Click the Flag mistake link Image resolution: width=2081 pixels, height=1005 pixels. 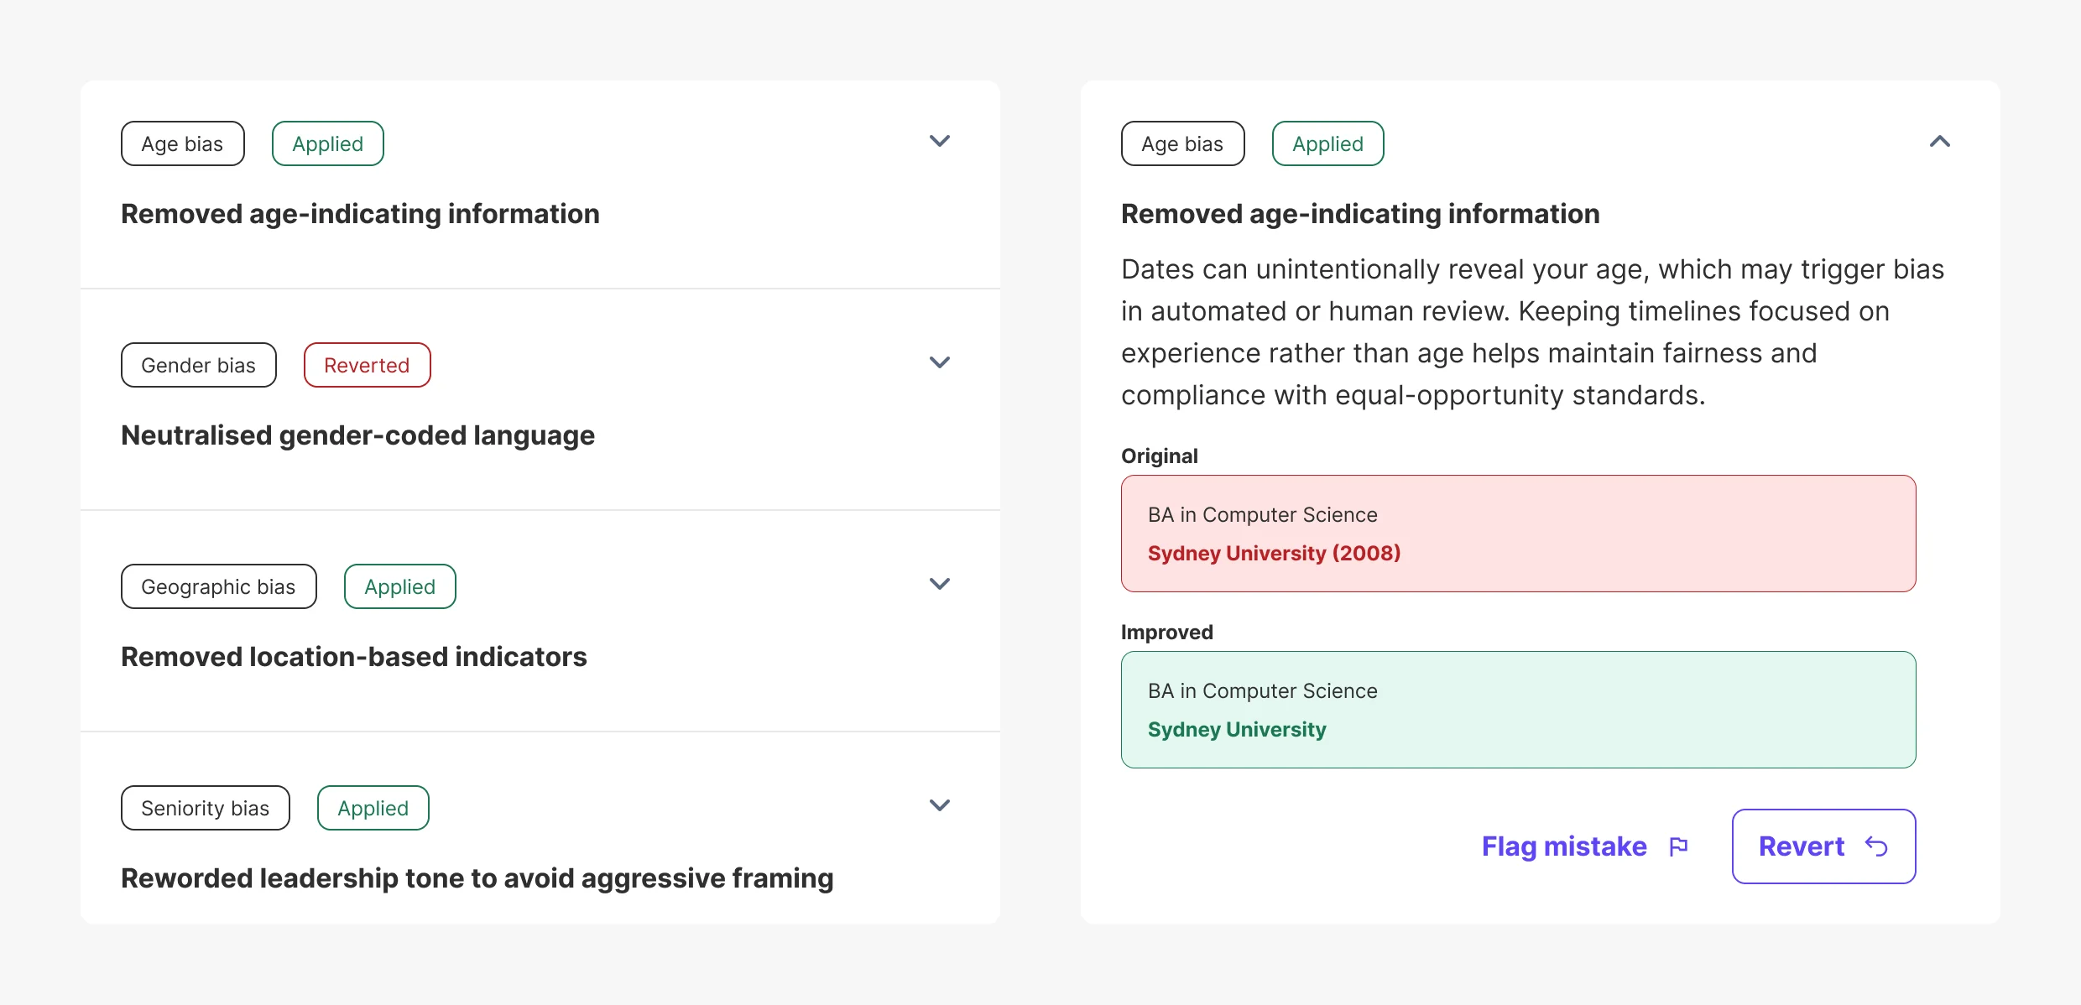(x=1563, y=846)
